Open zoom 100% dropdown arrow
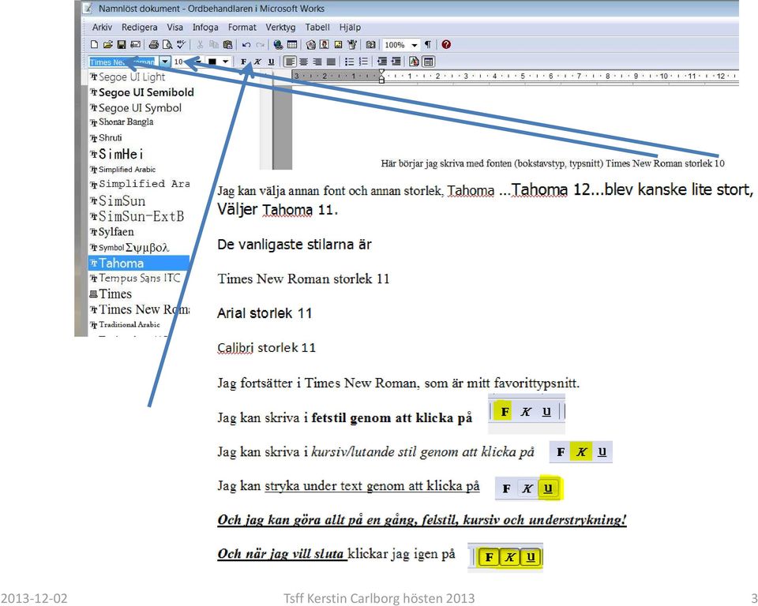Image resolution: width=758 pixels, height=606 pixels. pyautogui.click(x=415, y=45)
